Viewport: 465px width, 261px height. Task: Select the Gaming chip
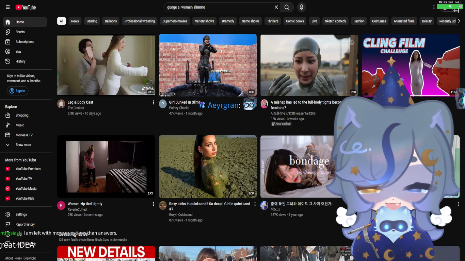pos(92,21)
